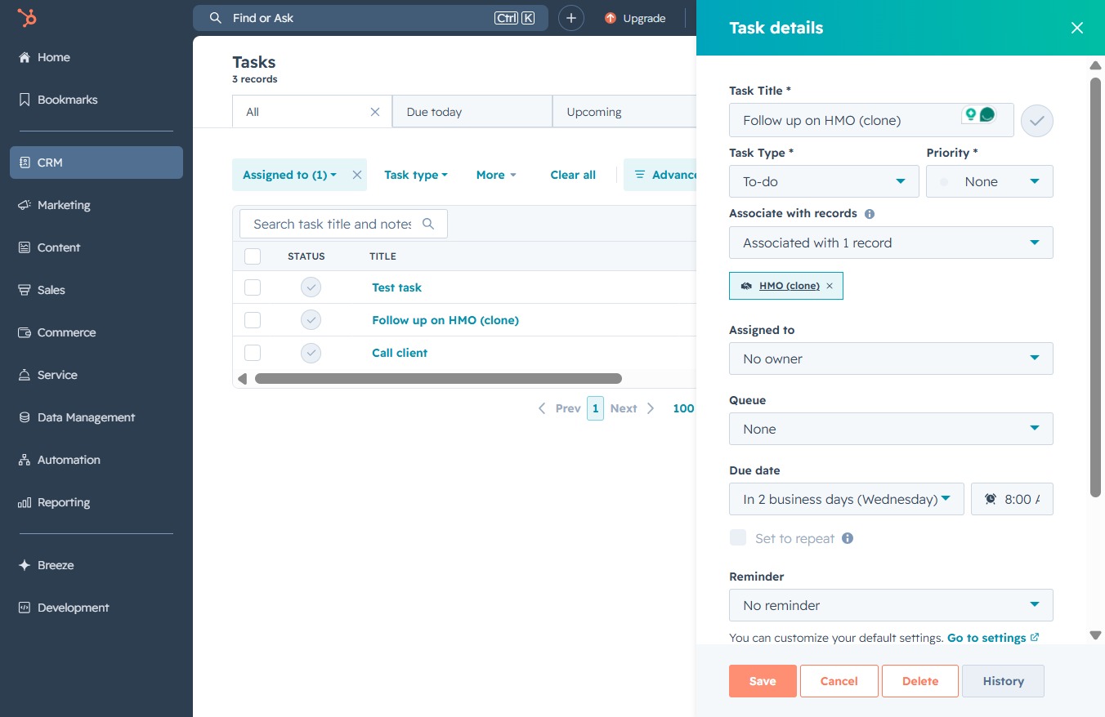Toggle the Set to repeat checkbox

point(738,537)
